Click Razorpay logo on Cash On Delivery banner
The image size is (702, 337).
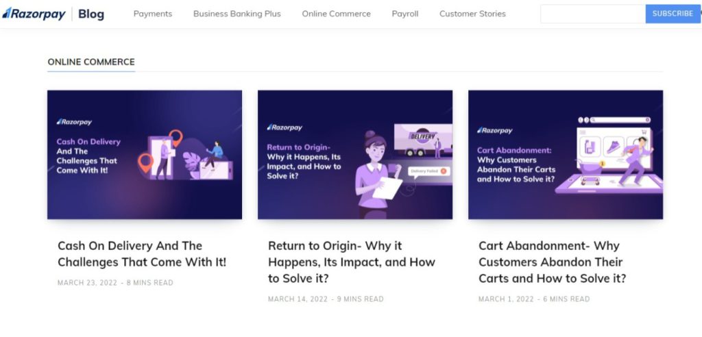click(74, 122)
